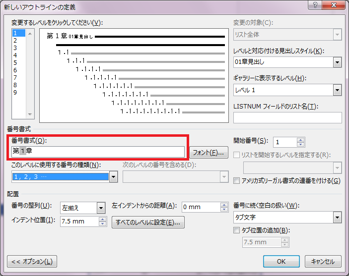
Task: Select level 3 in the level list
Action: (19, 48)
